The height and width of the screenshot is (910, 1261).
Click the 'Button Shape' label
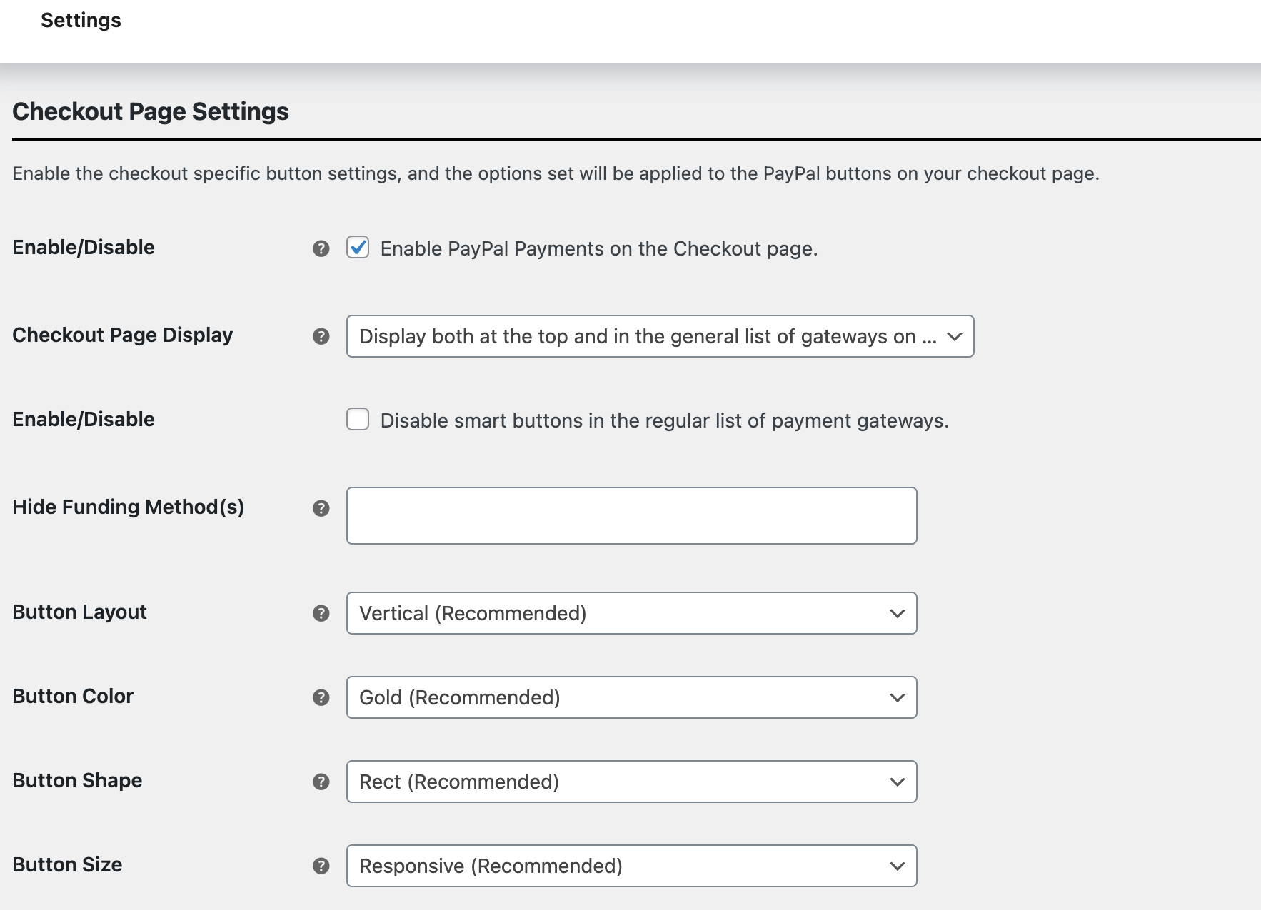pos(77,781)
